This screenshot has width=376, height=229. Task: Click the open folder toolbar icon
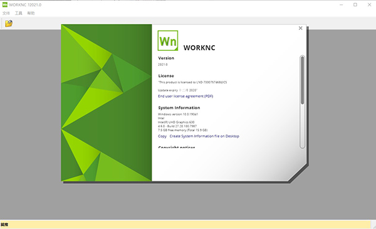pos(9,23)
